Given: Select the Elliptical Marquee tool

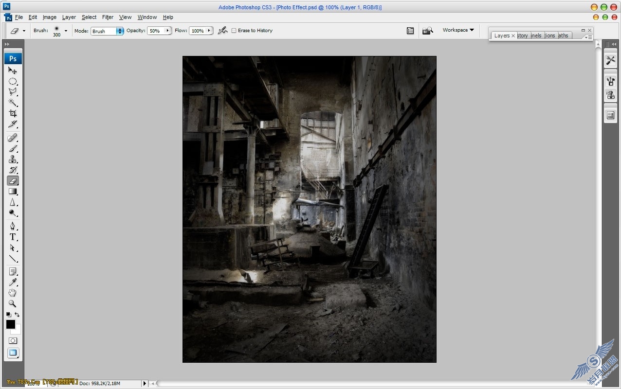Looking at the screenshot, I should point(13,81).
